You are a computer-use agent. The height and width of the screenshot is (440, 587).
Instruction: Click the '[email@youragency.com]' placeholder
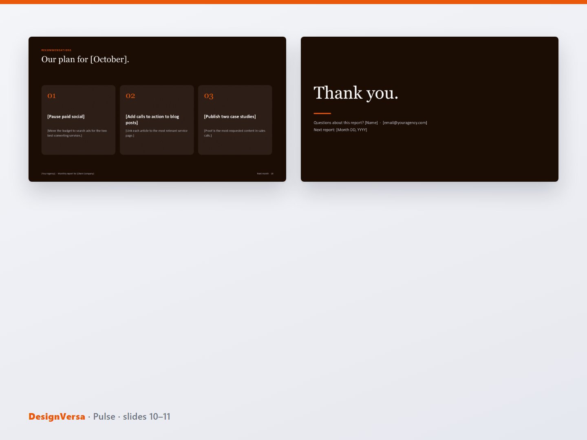tap(405, 123)
